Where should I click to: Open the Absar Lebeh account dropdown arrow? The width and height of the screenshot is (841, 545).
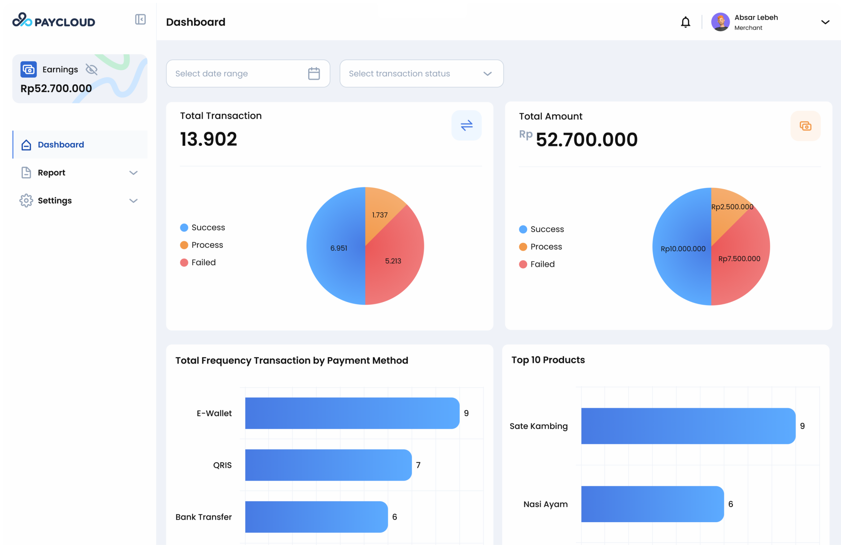pos(825,22)
